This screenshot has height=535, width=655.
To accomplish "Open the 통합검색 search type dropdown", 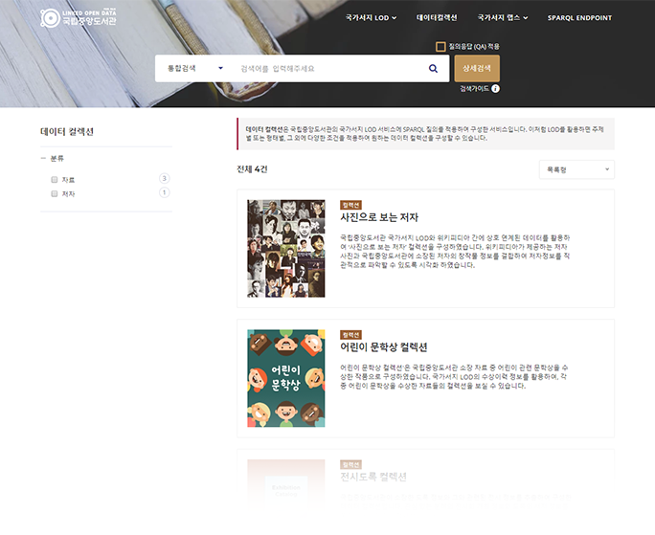I will 195,69.
